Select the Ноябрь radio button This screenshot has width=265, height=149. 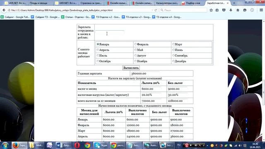(135, 61)
